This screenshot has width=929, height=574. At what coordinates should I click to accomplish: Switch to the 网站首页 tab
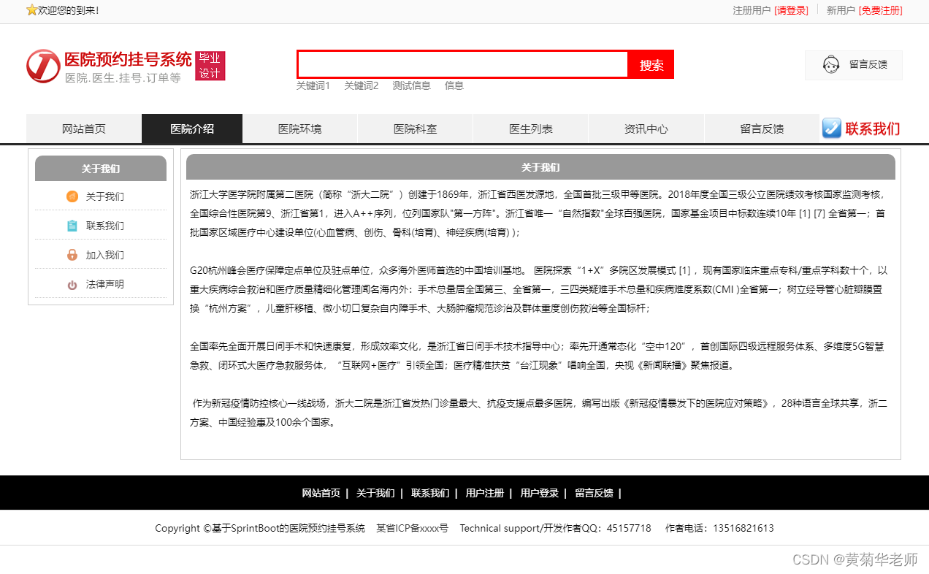pos(84,129)
